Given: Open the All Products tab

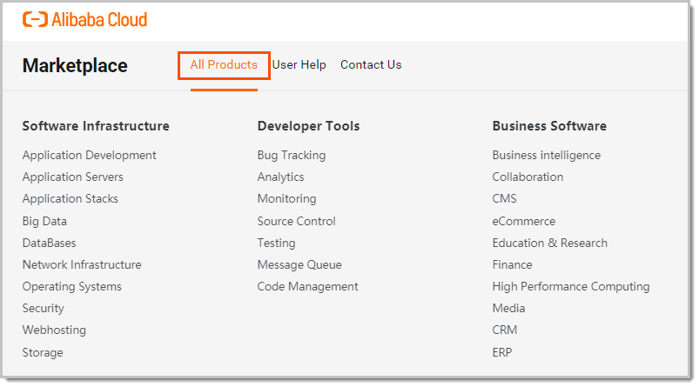Looking at the screenshot, I should tap(224, 65).
